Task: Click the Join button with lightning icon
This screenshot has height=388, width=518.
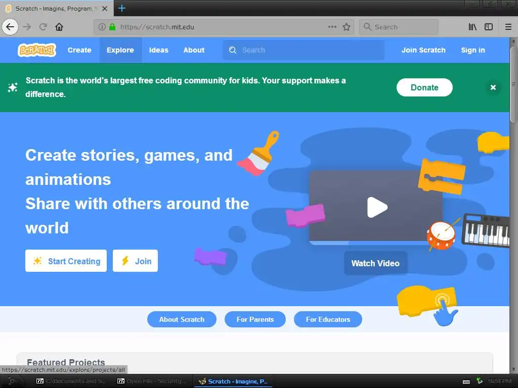Action: [135, 261]
